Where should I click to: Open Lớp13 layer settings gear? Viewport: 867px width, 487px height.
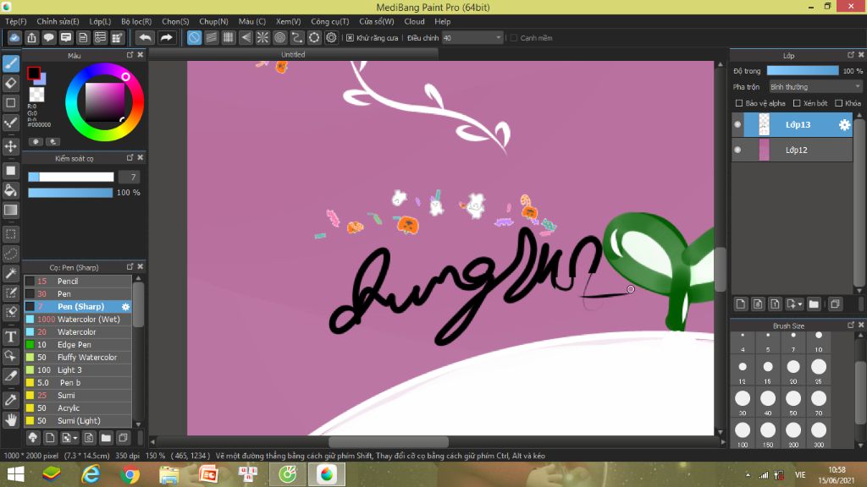(844, 125)
